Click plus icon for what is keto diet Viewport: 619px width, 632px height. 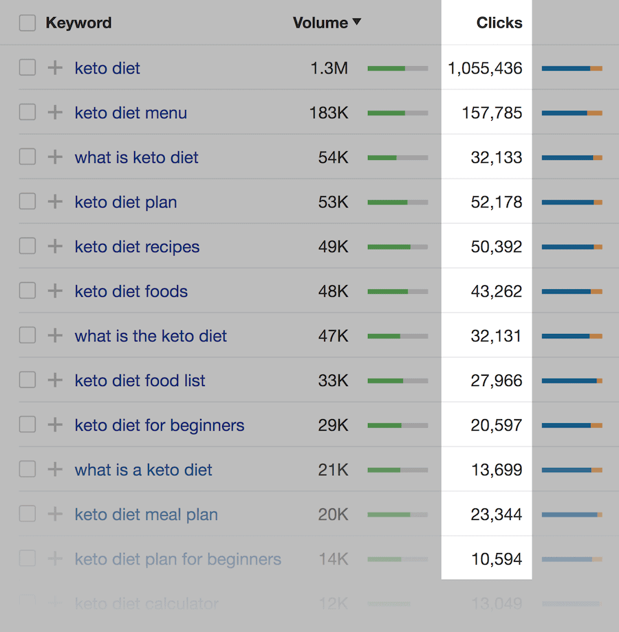click(55, 157)
